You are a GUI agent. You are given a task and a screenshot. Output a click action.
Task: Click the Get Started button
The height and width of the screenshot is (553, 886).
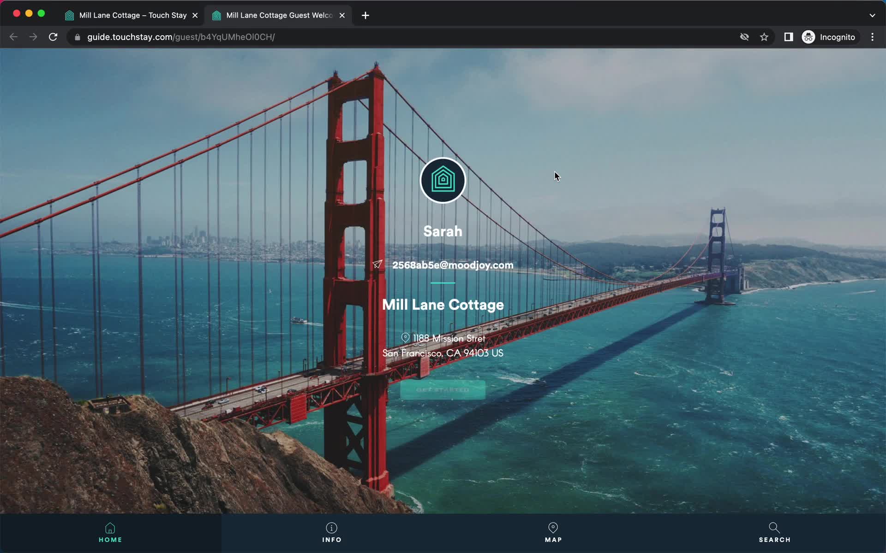click(x=443, y=390)
